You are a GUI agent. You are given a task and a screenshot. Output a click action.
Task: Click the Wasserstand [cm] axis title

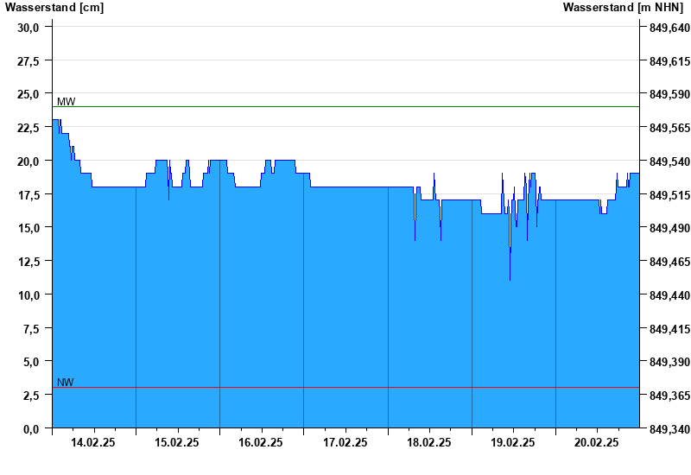click(54, 7)
